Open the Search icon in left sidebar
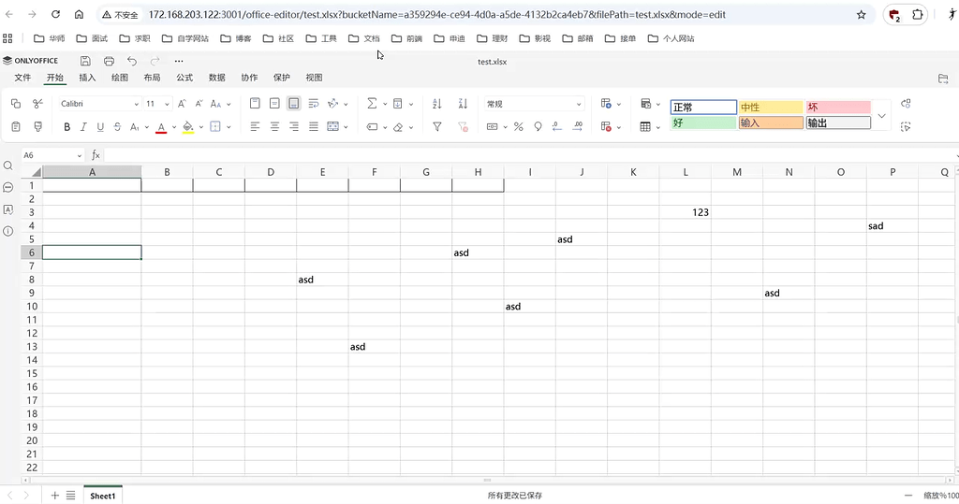The image size is (959, 504). (x=7, y=166)
